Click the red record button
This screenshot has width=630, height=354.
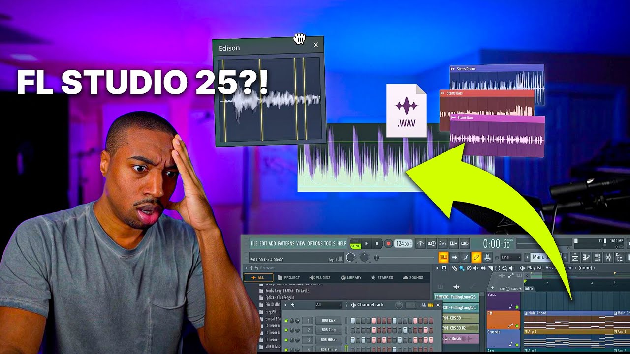[x=388, y=243]
